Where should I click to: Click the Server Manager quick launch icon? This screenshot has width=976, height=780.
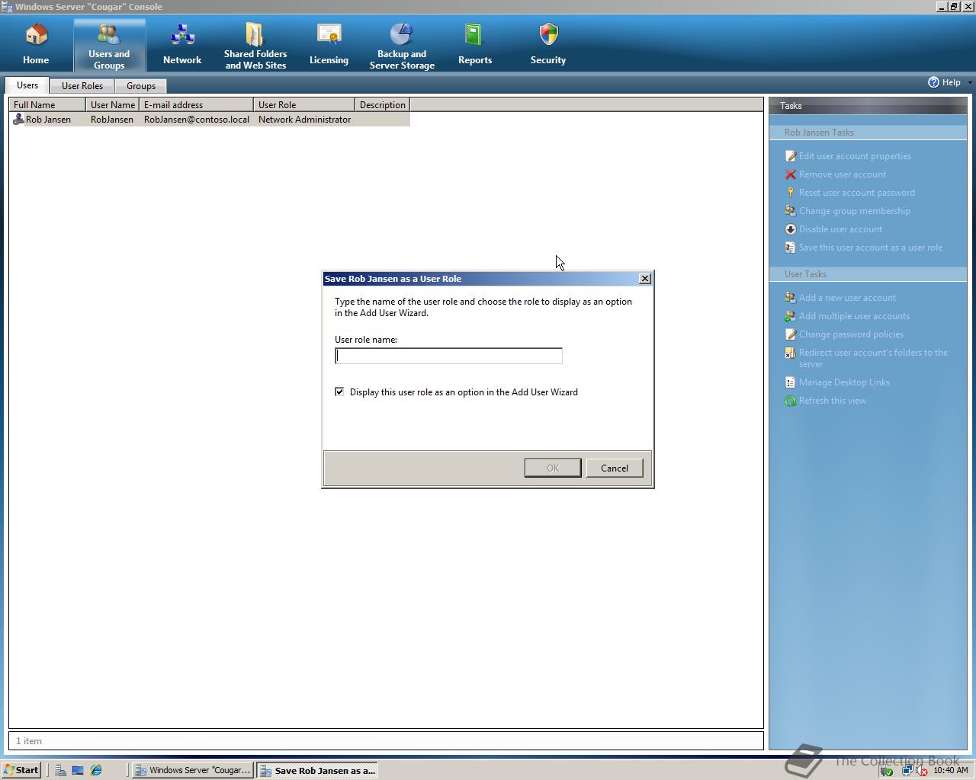click(x=60, y=770)
